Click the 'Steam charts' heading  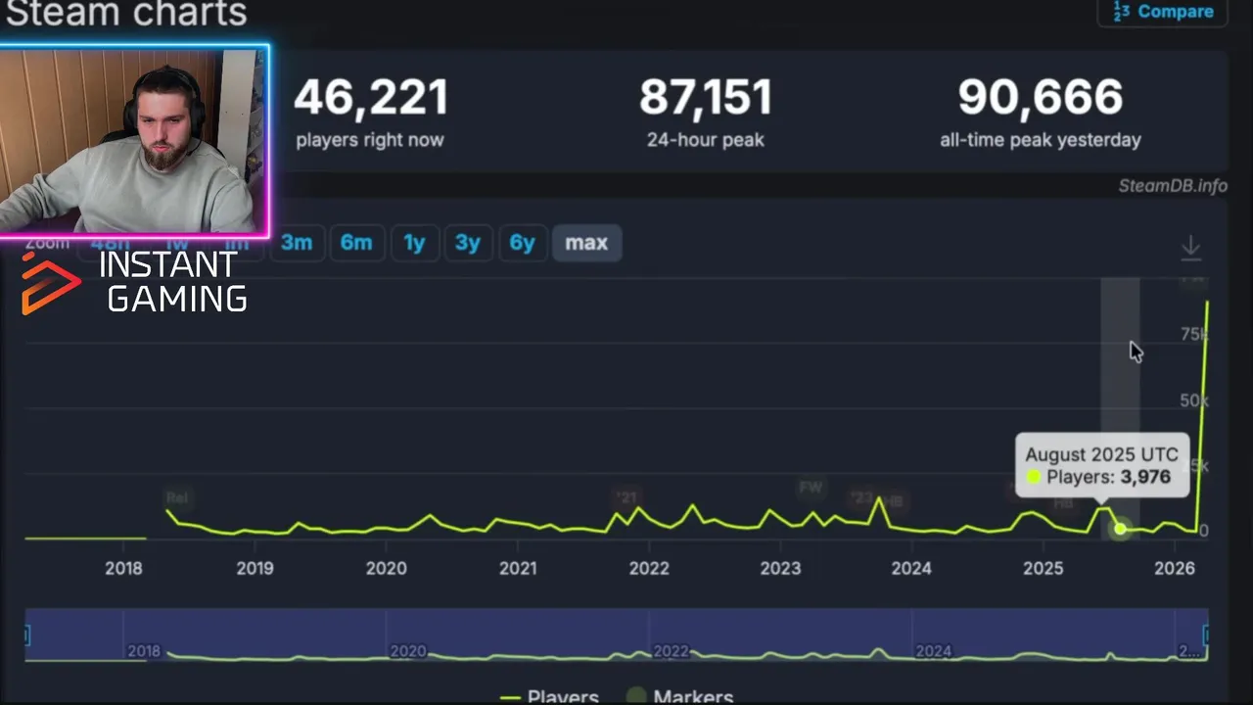pyautogui.click(x=126, y=13)
